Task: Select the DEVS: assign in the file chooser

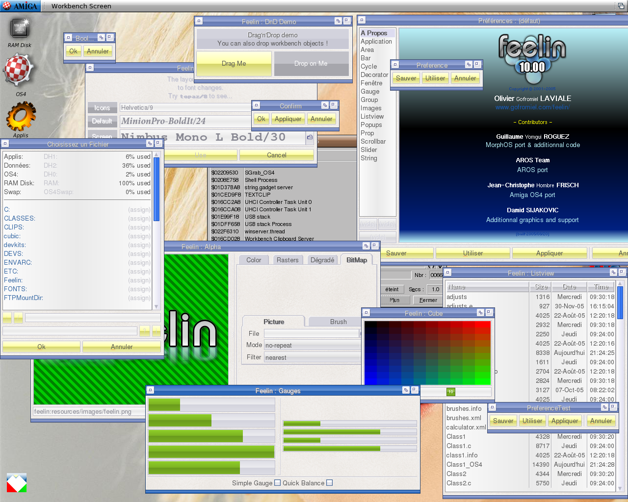Action: tap(78, 253)
